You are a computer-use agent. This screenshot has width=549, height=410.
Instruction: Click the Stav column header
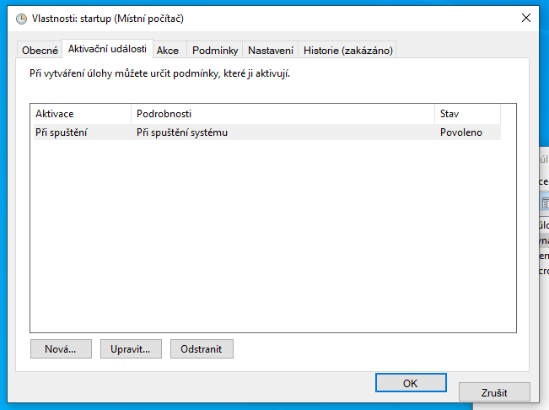pos(466,114)
